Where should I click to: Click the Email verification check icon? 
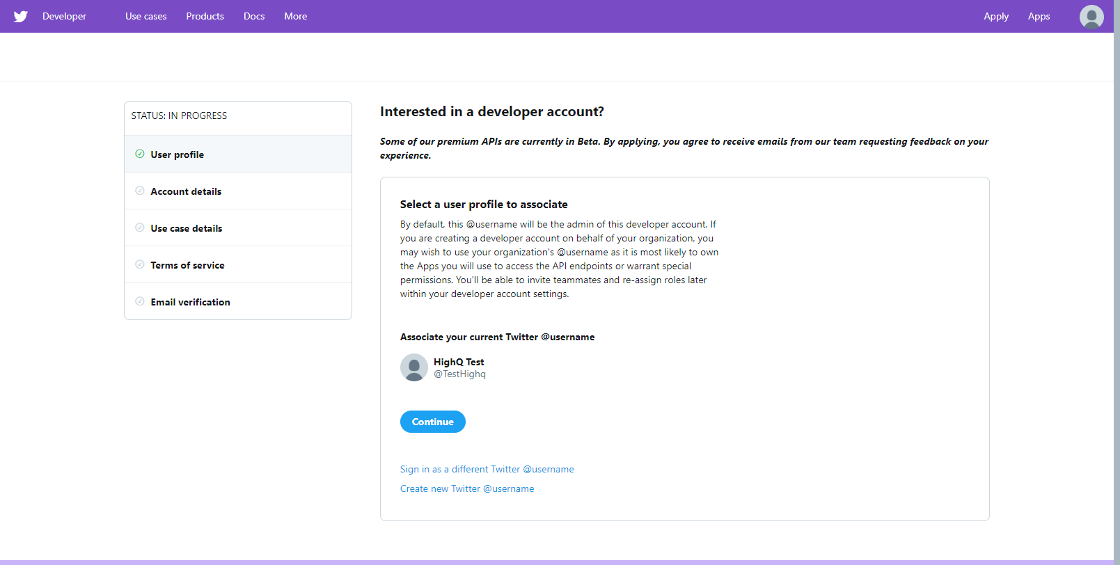tap(140, 301)
